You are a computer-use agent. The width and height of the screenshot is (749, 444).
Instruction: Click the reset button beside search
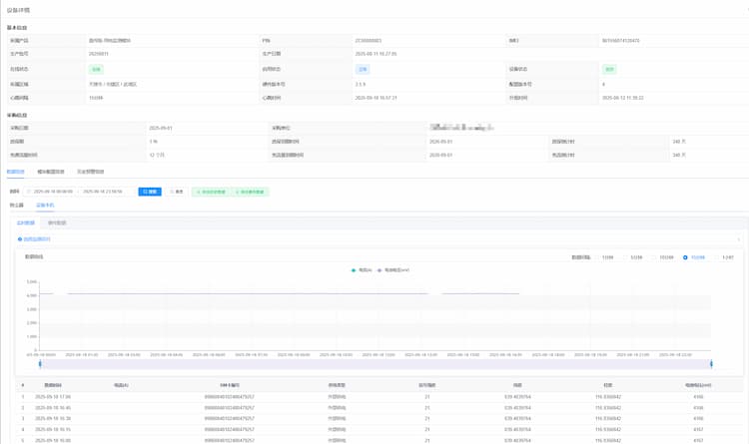[177, 192]
